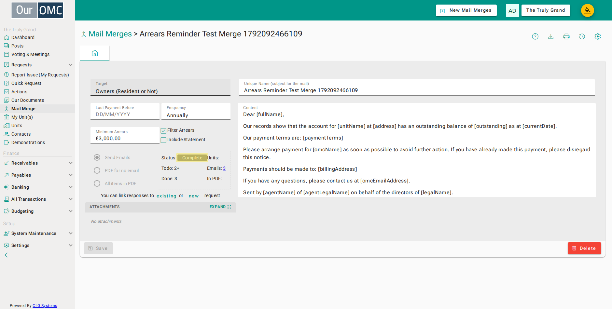Click the Demonstrations video icon in sidebar

pos(7,142)
